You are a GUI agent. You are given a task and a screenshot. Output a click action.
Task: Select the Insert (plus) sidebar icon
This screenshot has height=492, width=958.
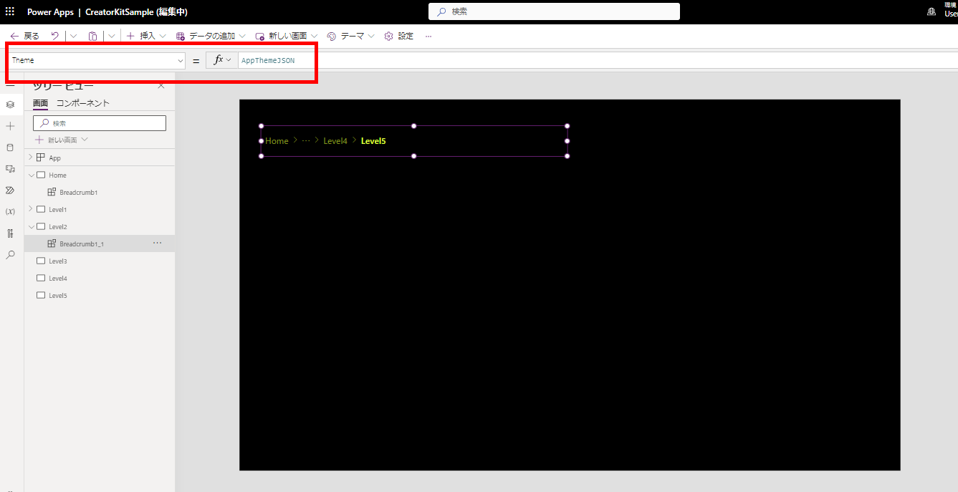(x=10, y=126)
